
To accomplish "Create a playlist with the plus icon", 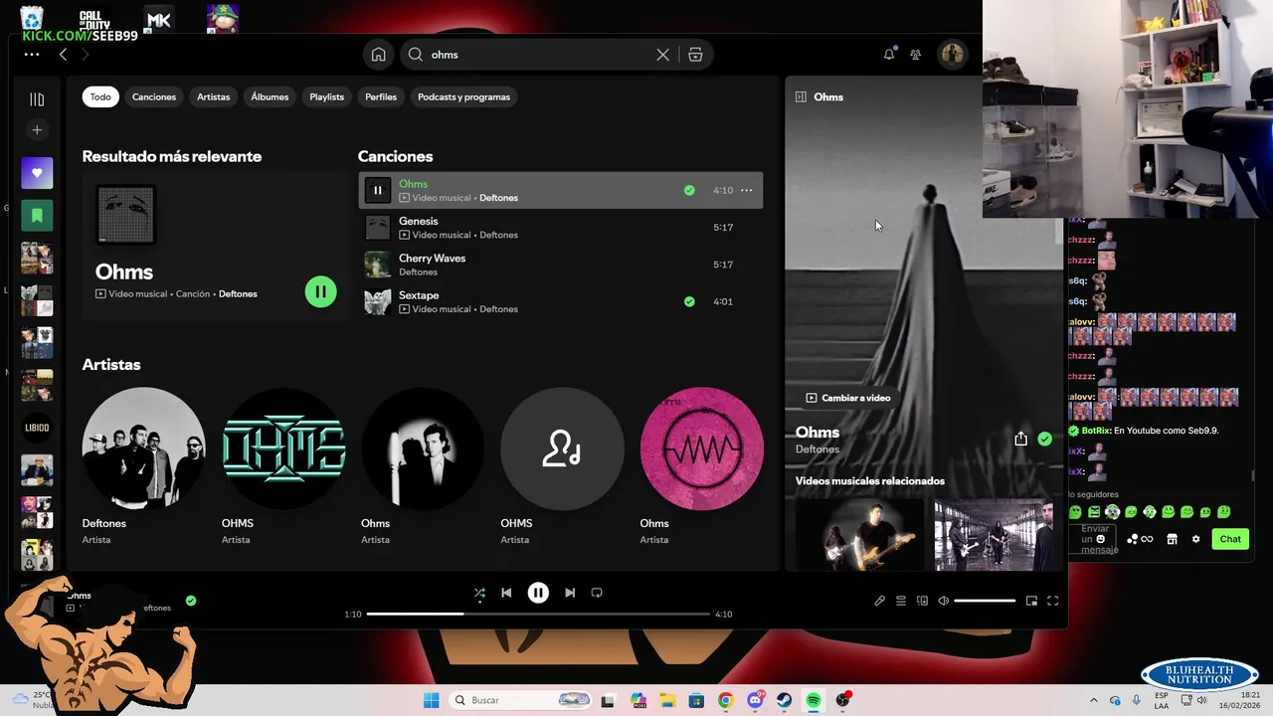I will pyautogui.click(x=37, y=130).
